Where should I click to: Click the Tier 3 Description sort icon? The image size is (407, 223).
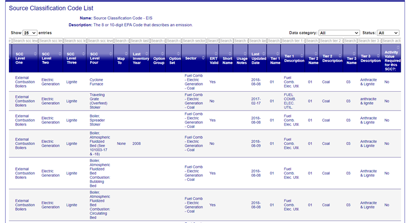click(378, 56)
